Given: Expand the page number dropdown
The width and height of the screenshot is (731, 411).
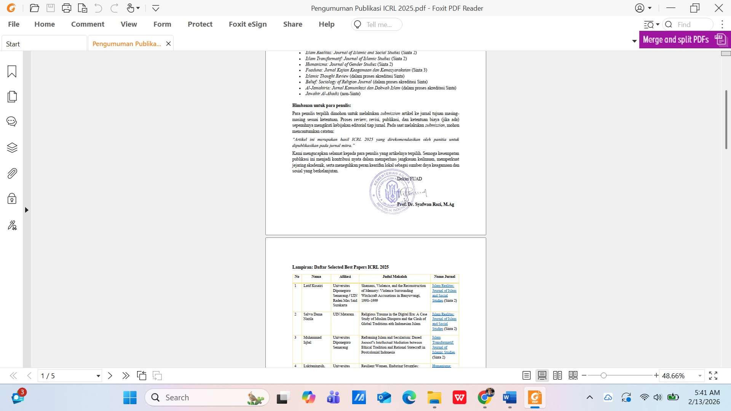Looking at the screenshot, I should click(98, 376).
